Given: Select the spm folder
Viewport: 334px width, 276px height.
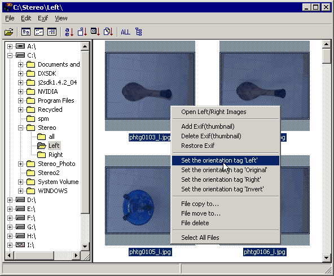Looking at the screenshot, I should tap(43, 119).
